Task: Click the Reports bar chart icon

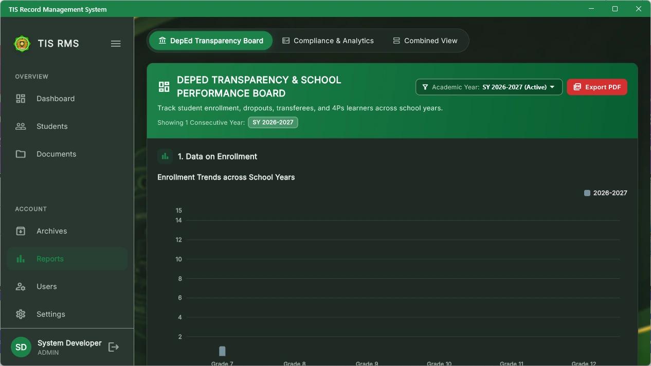Action: tap(21, 259)
